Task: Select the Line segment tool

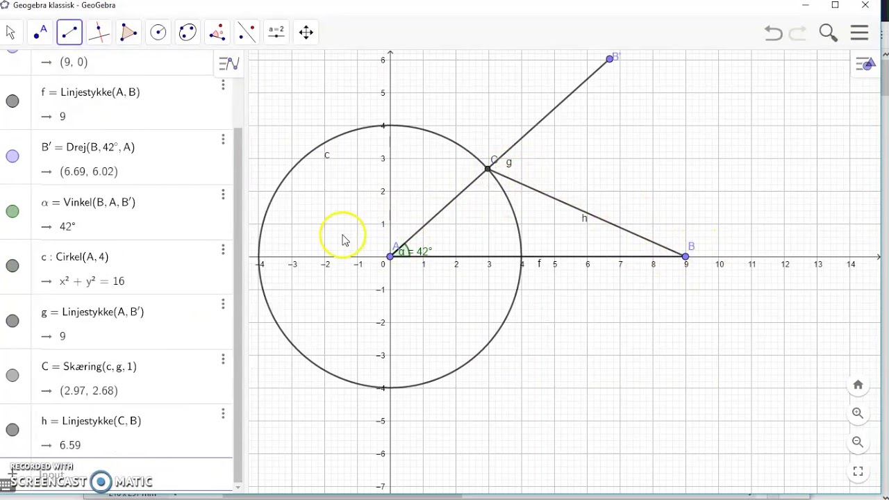Action: click(x=69, y=32)
